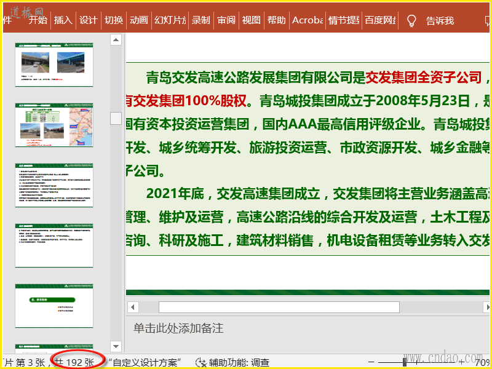The width and height of the screenshot is (492, 369).
Task: Click the accessibility checker icon
Action: pos(201,363)
